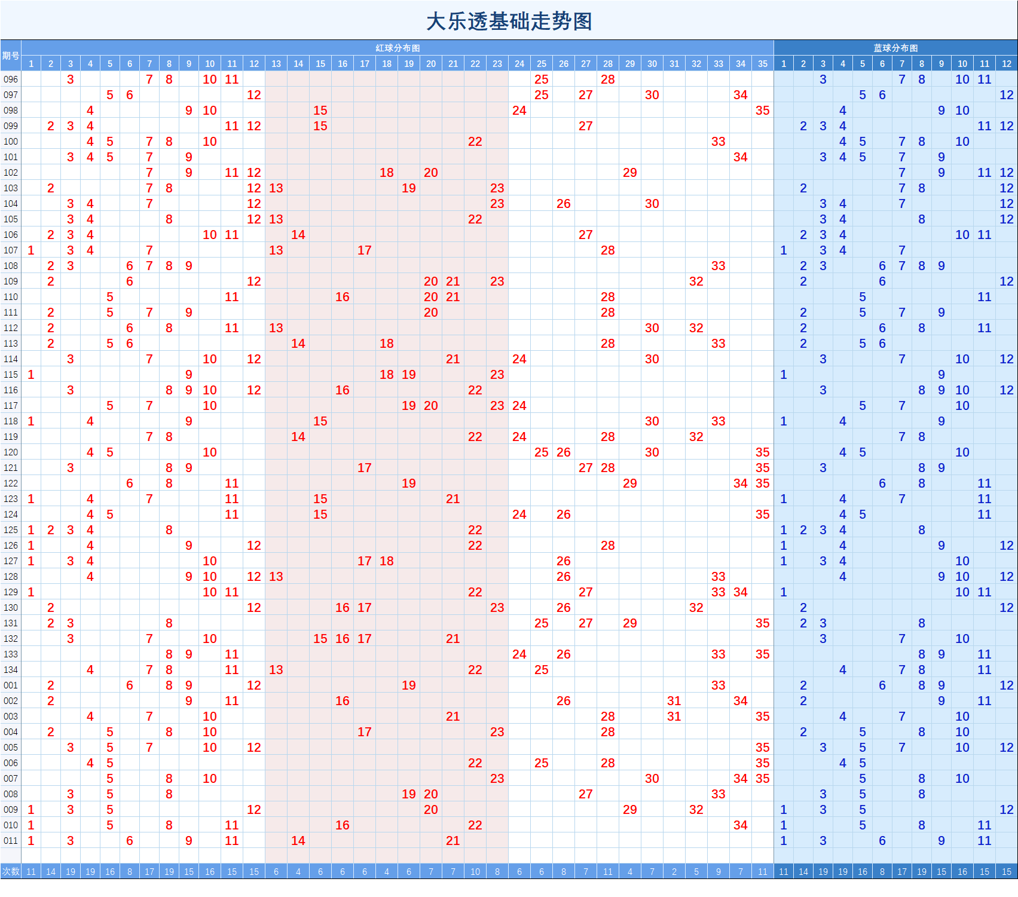Click count cell under blue column 6
Screen dimensions: 1018x897
882,871
